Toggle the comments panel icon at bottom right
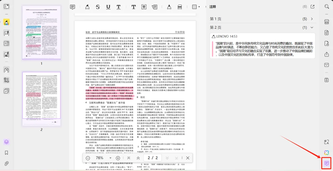Image resolution: width=333 pixels, height=171 pixels. [x=327, y=163]
